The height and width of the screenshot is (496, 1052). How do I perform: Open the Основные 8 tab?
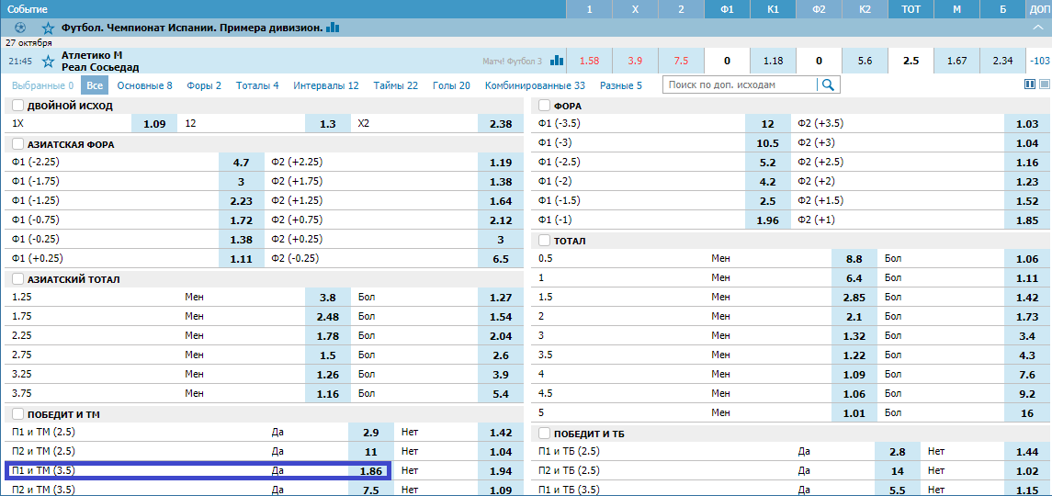(x=144, y=85)
